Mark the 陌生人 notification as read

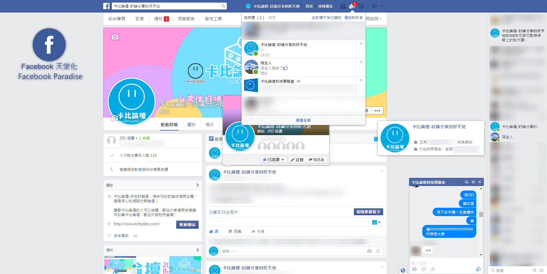tap(361, 62)
